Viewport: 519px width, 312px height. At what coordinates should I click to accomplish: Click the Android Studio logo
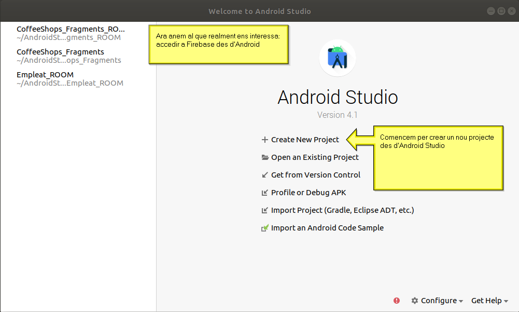[338, 58]
